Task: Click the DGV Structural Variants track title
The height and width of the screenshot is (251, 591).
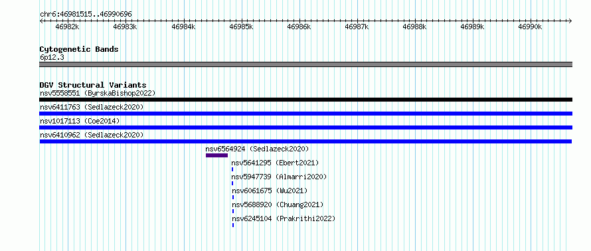Action: (x=93, y=85)
